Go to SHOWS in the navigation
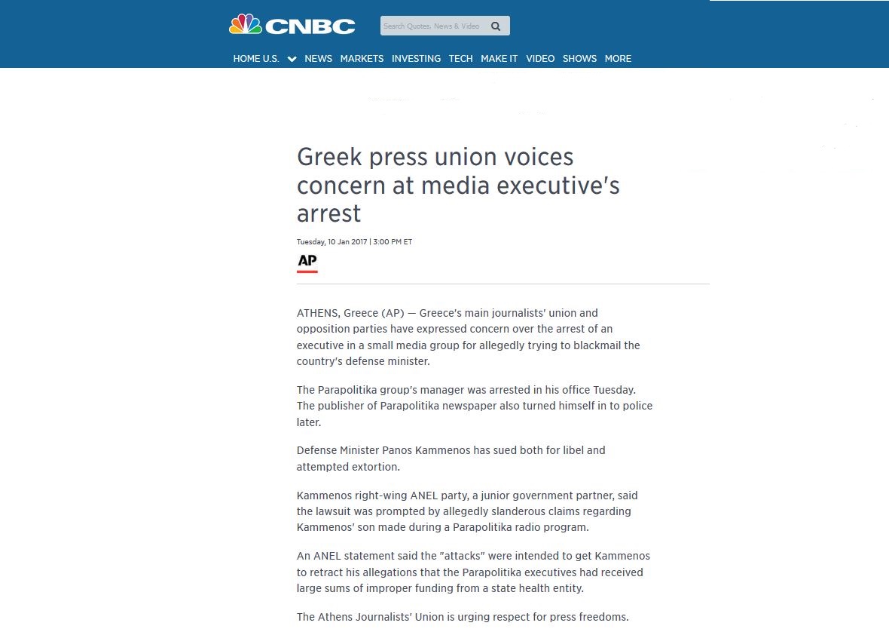 (579, 58)
